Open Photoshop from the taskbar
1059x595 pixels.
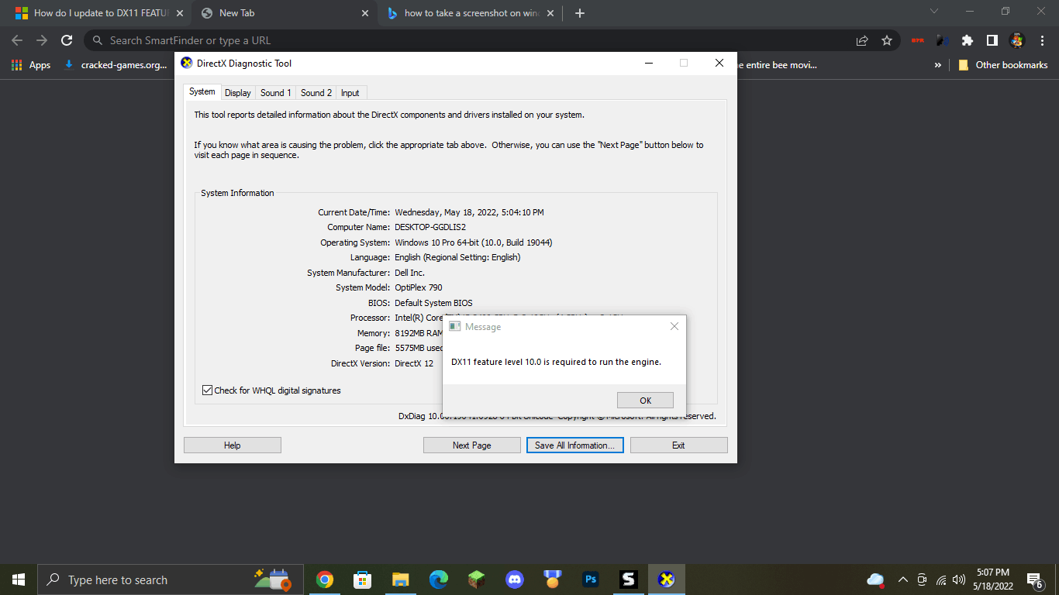[591, 580]
